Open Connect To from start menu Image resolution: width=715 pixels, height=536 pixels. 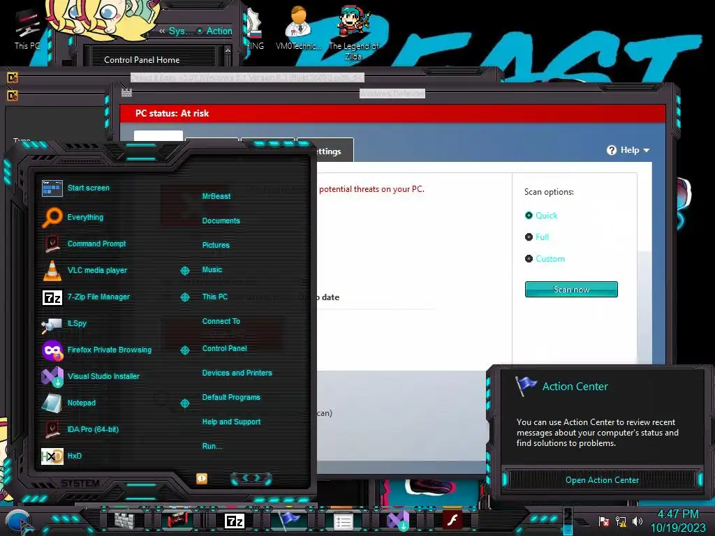[x=221, y=321]
